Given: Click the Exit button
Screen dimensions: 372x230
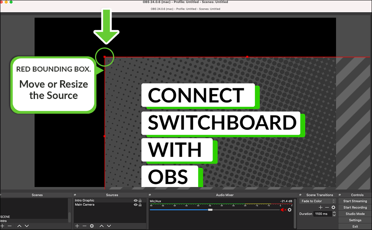Looking at the screenshot, I should point(355,226).
